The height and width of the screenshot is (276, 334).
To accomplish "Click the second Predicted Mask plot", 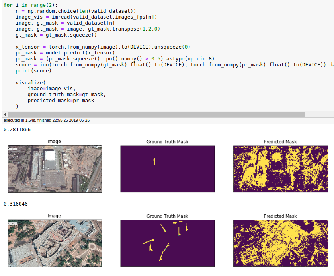I will [280, 243].
